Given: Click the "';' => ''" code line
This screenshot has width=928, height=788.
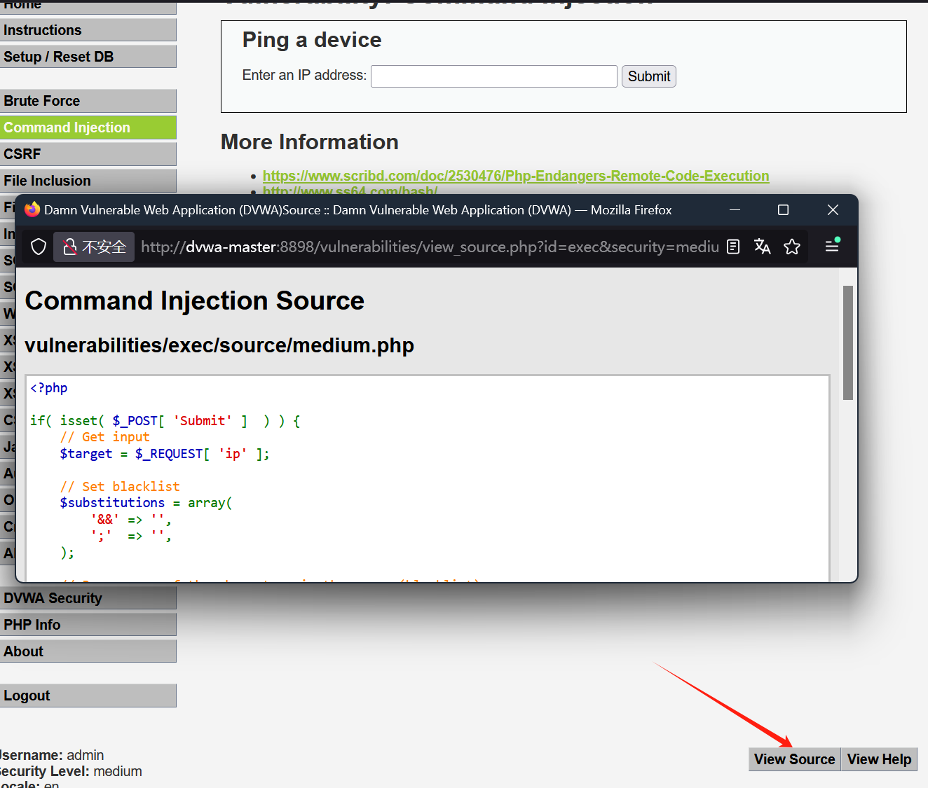Looking at the screenshot, I should 131,536.
